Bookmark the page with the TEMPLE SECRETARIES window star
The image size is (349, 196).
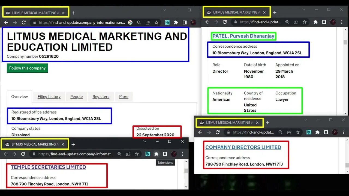(137, 154)
